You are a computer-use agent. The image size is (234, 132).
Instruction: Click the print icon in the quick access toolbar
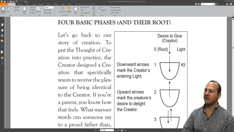point(11,1)
